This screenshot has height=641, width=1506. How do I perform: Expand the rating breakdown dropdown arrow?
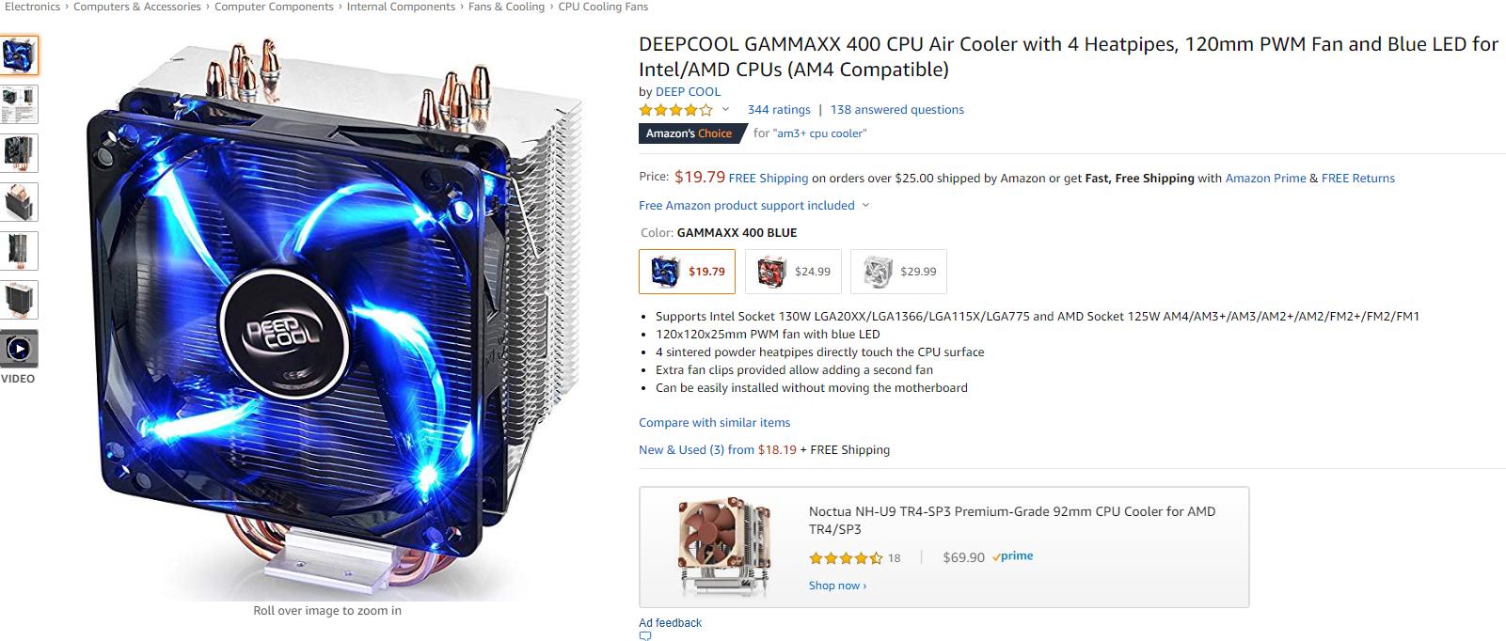(725, 110)
